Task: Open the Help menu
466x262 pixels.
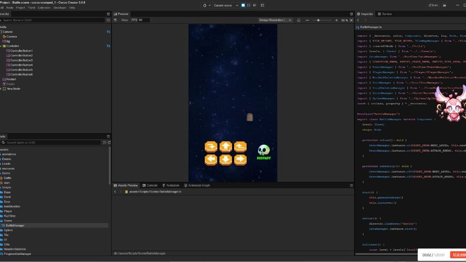Action: (x=72, y=8)
